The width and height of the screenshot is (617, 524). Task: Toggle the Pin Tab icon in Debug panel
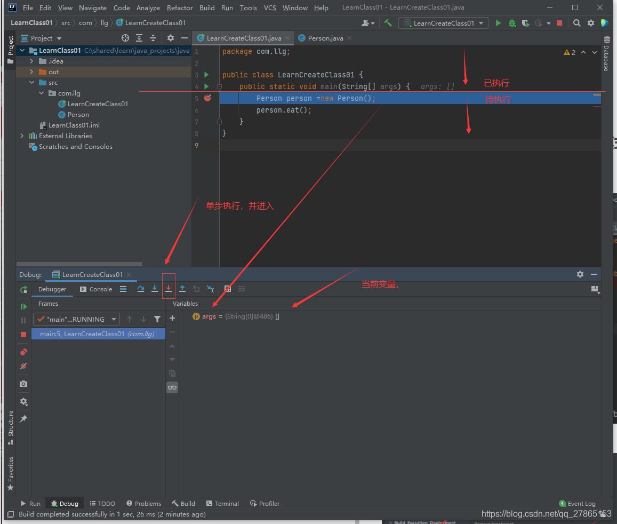point(23,419)
